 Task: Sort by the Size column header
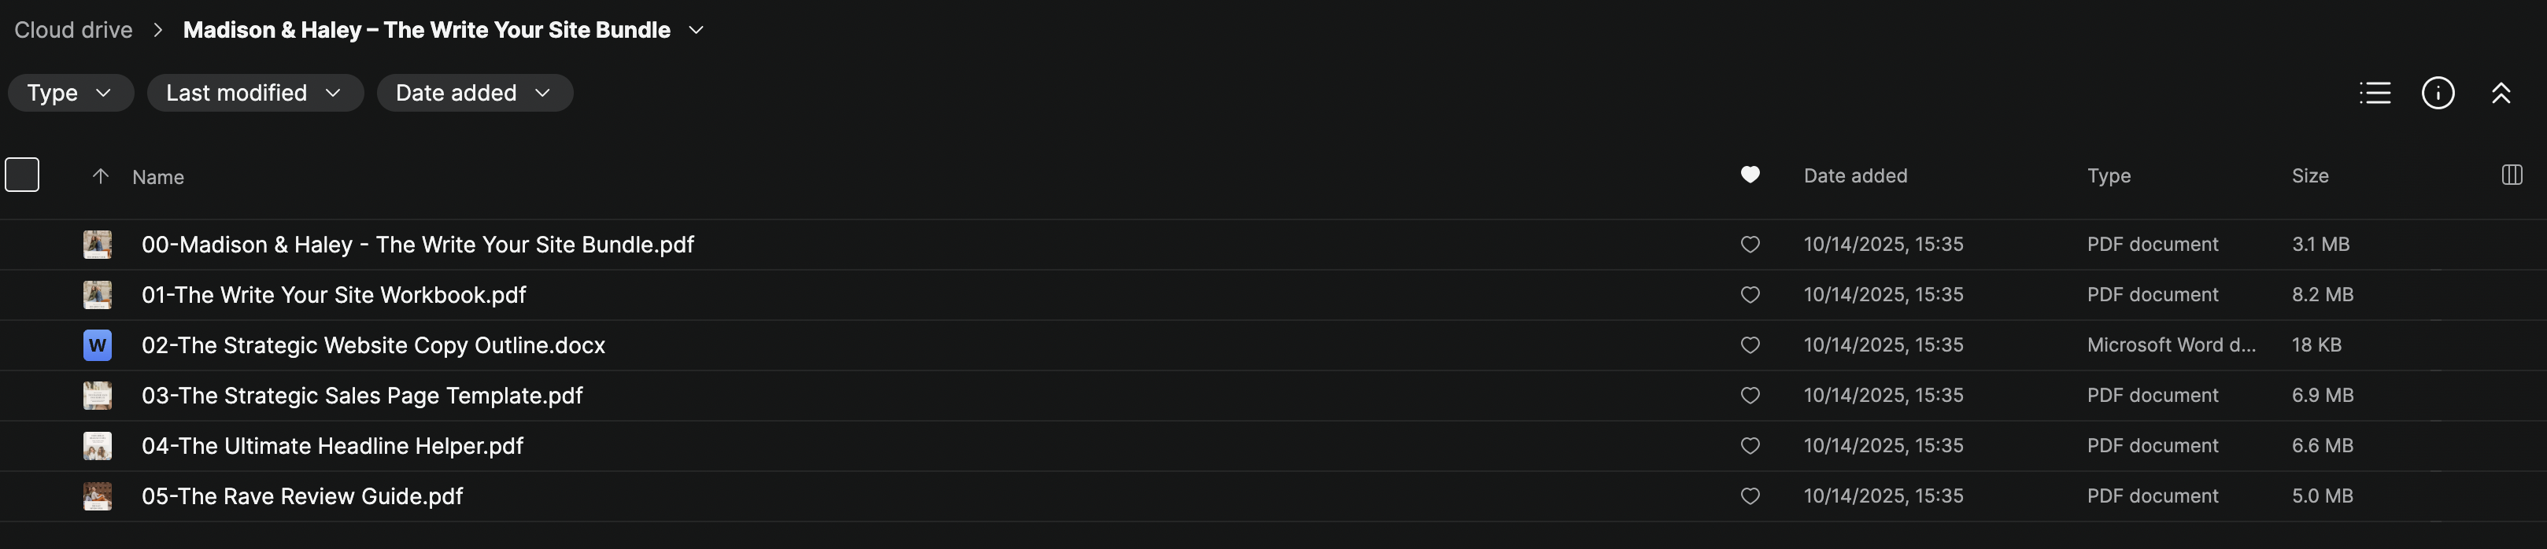tap(2310, 175)
